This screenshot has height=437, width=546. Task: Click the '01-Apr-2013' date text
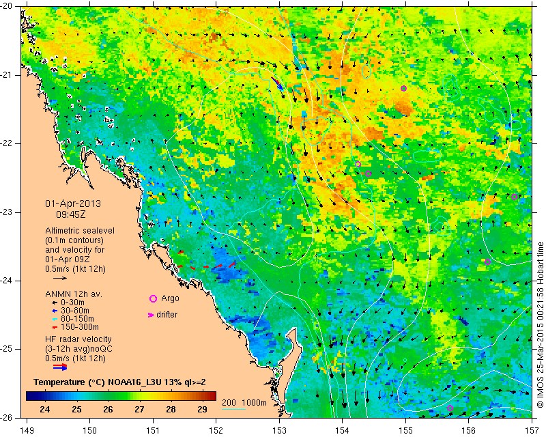[x=73, y=203]
